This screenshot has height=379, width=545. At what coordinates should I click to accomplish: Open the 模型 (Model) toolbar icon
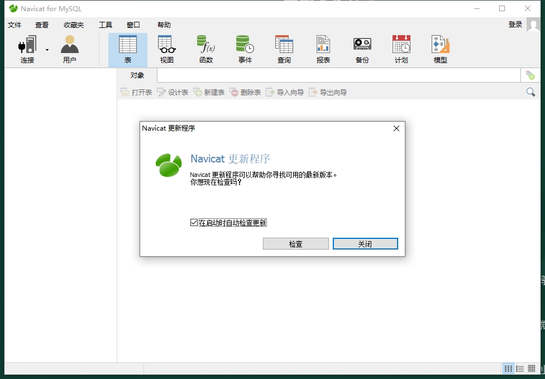tap(441, 45)
